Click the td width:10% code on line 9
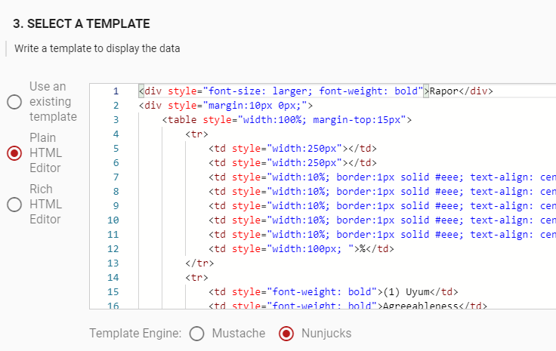The image size is (556, 351). pos(382,206)
